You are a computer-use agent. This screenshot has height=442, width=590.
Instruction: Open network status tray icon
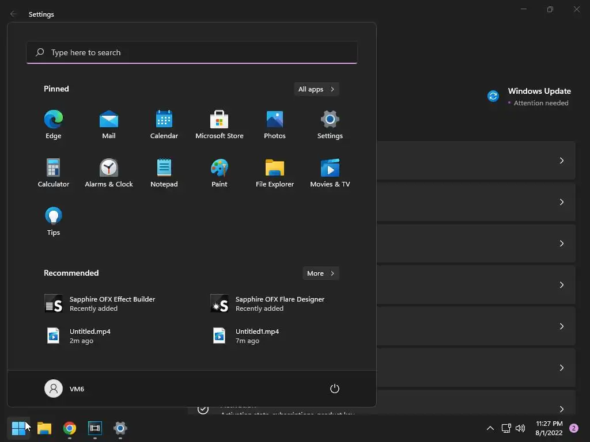pos(506,428)
